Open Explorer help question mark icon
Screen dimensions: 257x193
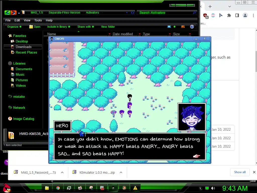(x=192, y=27)
